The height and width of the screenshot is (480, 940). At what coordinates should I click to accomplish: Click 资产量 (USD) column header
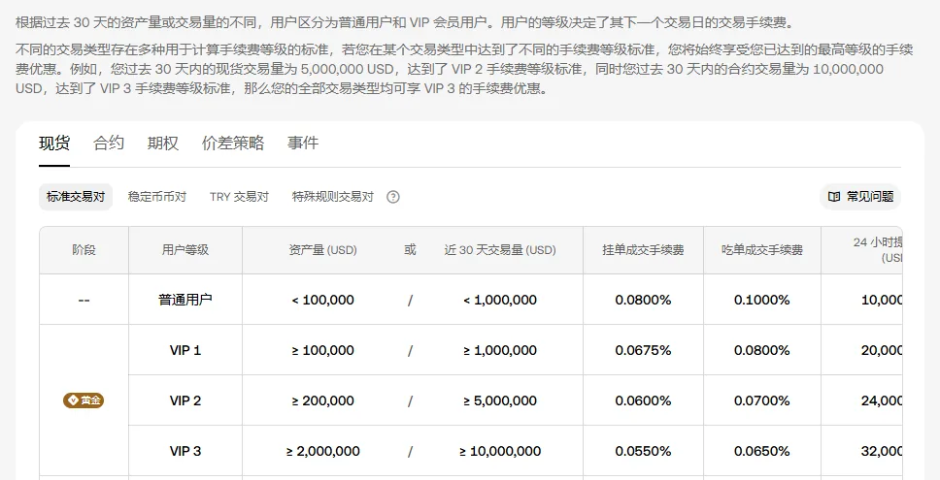click(x=323, y=250)
